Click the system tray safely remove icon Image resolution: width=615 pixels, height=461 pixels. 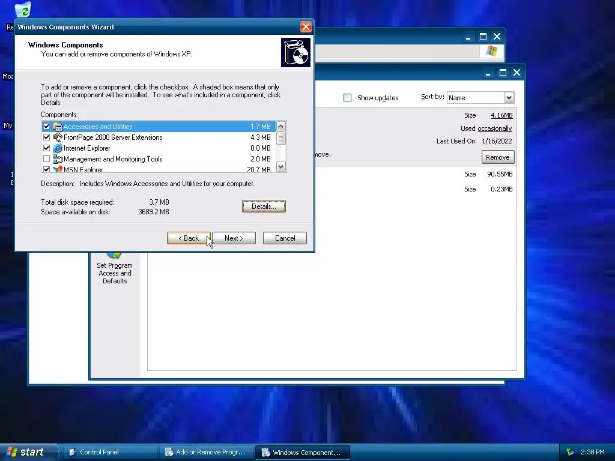point(571,452)
